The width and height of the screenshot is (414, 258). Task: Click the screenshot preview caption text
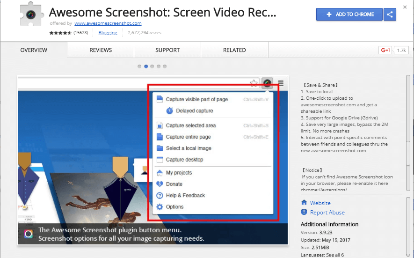click(x=121, y=234)
